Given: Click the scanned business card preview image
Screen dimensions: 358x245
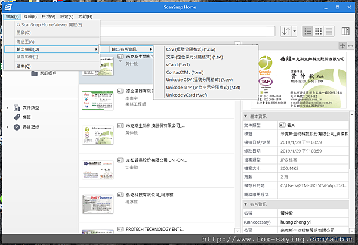Looking at the screenshot, I should (x=298, y=80).
